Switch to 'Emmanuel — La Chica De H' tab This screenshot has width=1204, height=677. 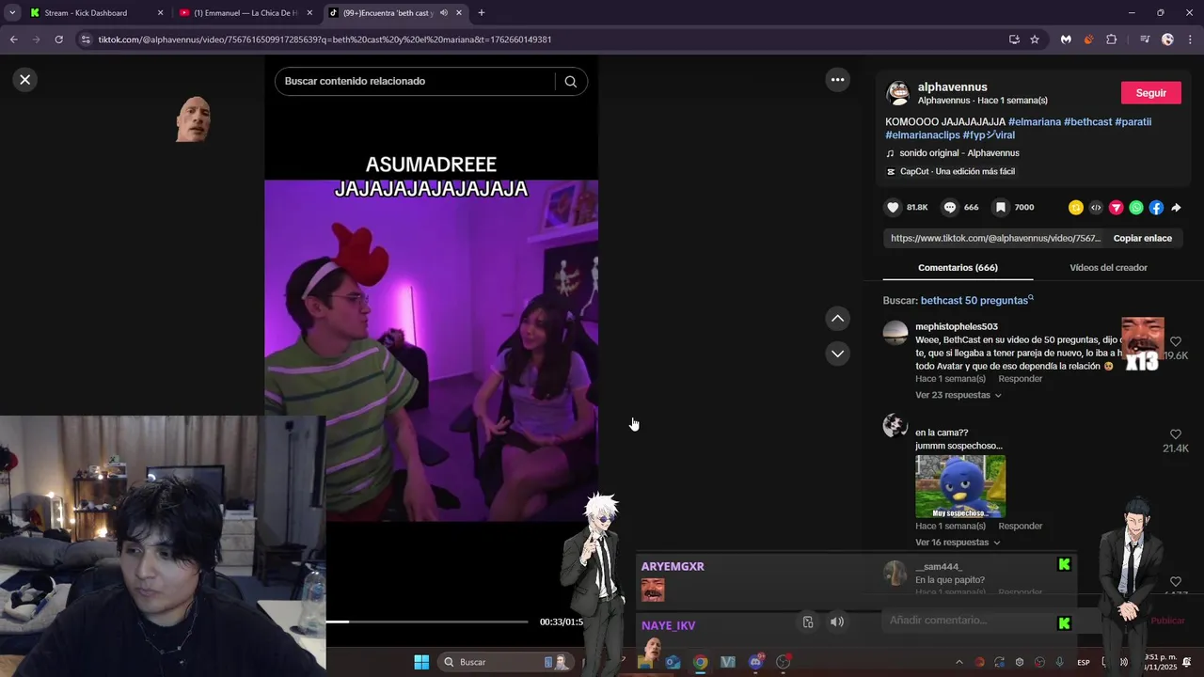click(x=245, y=13)
